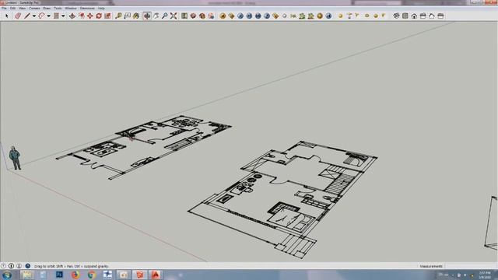This screenshot has width=498, height=280.
Task: Open the Camera menu
Action: (34, 9)
